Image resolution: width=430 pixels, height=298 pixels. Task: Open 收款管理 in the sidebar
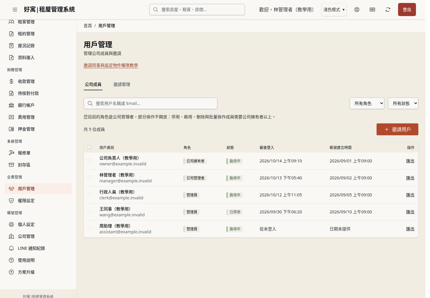pyautogui.click(x=38, y=81)
